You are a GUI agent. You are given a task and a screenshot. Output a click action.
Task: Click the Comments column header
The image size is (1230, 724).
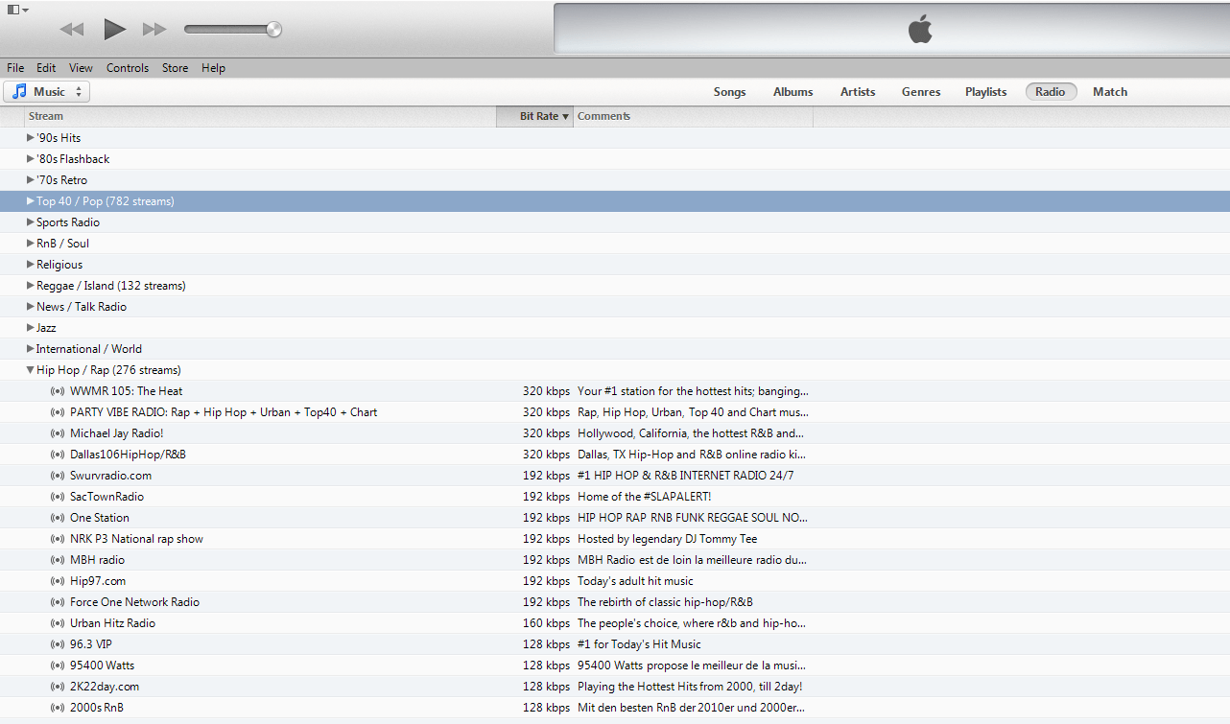coord(693,116)
